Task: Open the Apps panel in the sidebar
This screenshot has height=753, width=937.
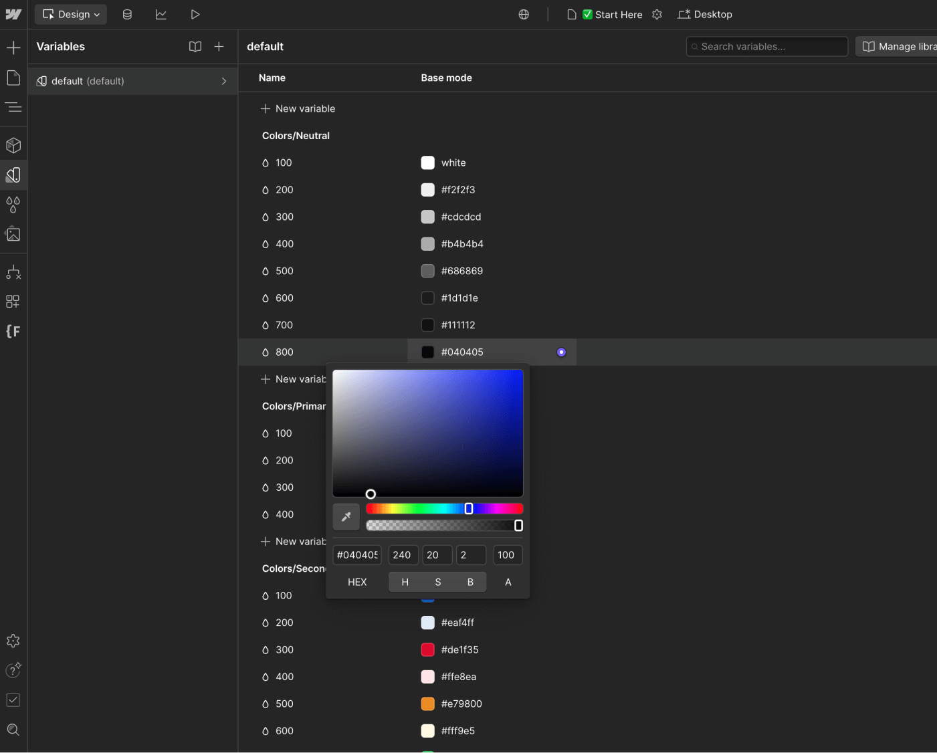Action: point(13,302)
